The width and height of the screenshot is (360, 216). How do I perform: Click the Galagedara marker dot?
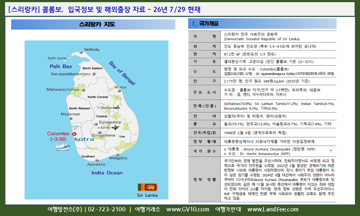tap(96, 124)
